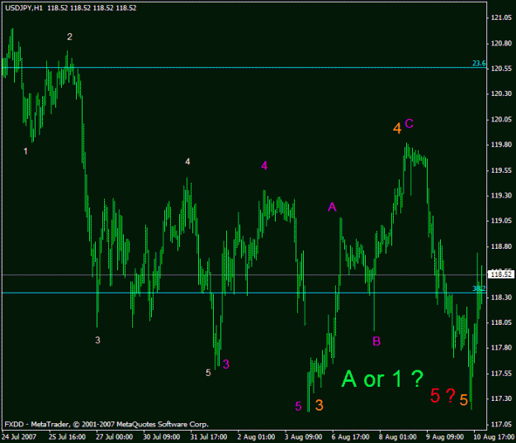This screenshot has width=516, height=443.
Task: Select the white wave label 5
Action: 208,373
